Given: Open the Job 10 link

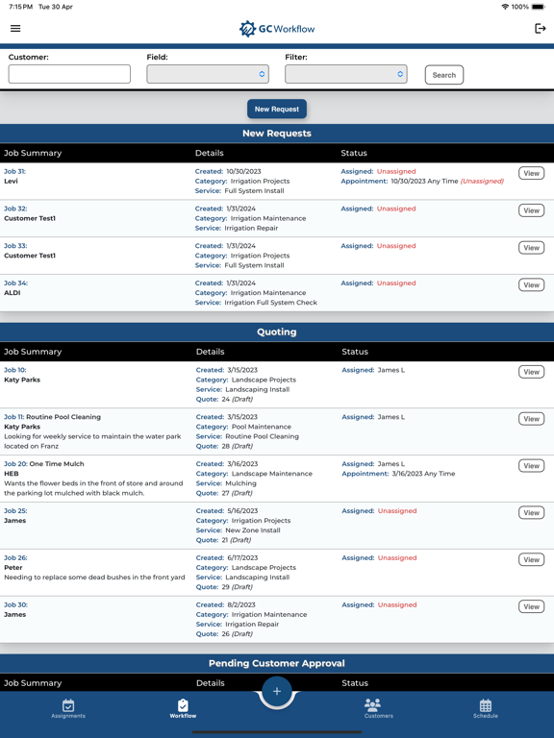Looking at the screenshot, I should coord(15,370).
